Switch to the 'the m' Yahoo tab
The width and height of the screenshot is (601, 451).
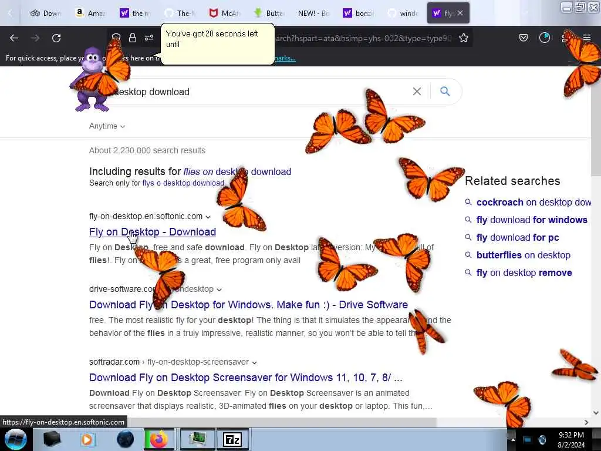(x=136, y=13)
